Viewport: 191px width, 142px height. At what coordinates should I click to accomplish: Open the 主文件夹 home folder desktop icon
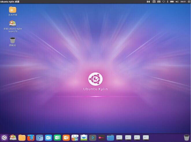tap(12, 10)
